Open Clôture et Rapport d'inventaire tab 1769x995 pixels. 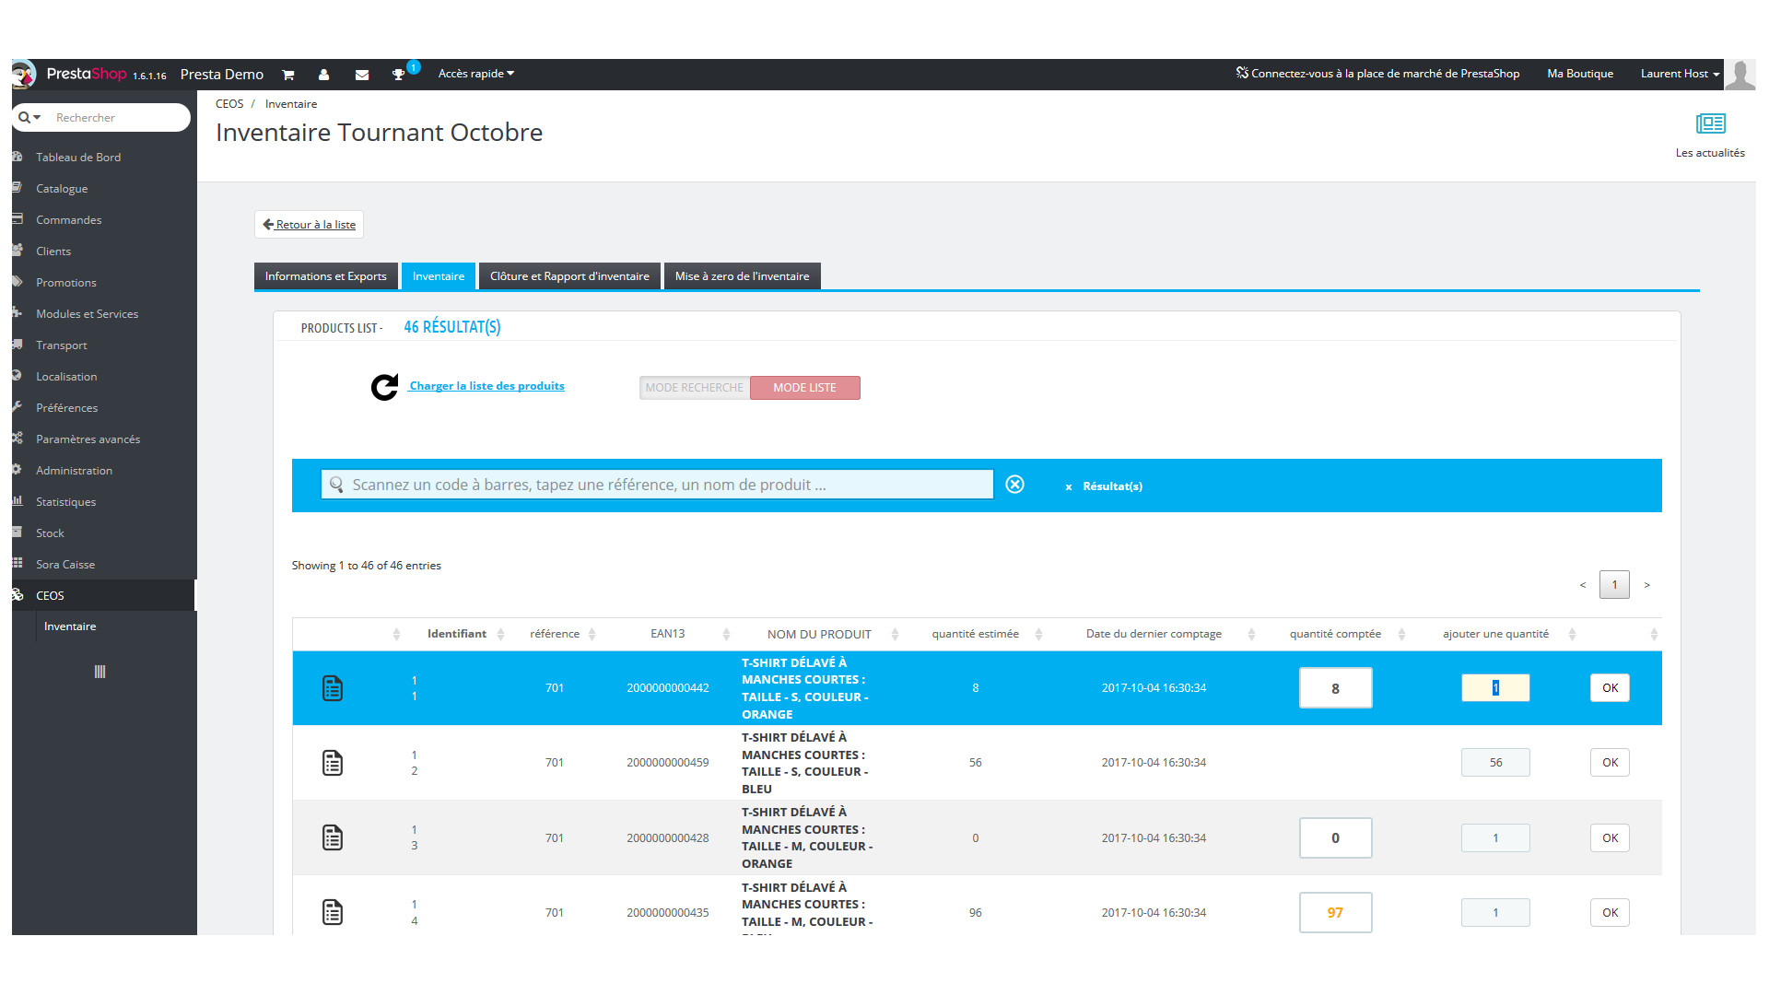(x=569, y=276)
